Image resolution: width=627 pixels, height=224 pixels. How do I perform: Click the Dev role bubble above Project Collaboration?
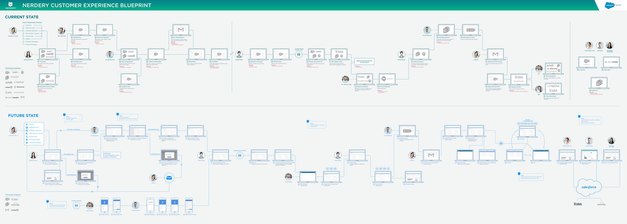[536, 124]
